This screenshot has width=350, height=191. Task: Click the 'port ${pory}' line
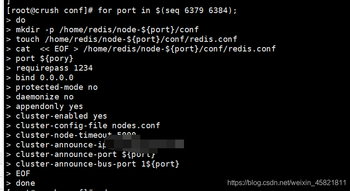click(x=44, y=58)
